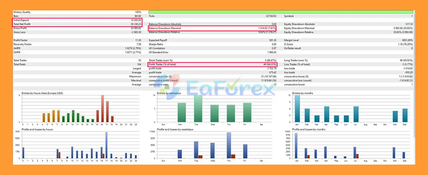Click the Tue bar in Entries by weekdays

click(198, 109)
